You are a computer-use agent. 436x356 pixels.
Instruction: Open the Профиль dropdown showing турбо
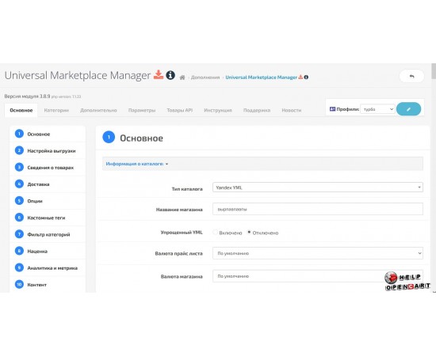[377, 109]
